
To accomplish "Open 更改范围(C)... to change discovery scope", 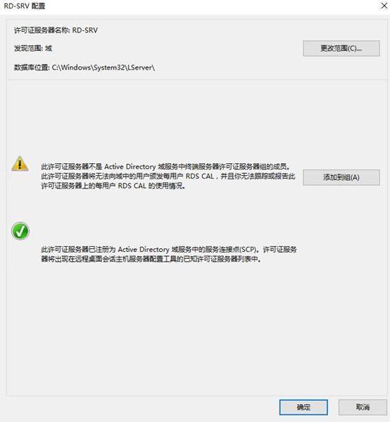I will 341,49.
